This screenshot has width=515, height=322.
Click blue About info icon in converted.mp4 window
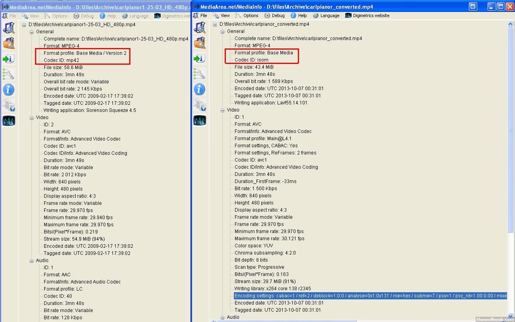click(x=199, y=89)
